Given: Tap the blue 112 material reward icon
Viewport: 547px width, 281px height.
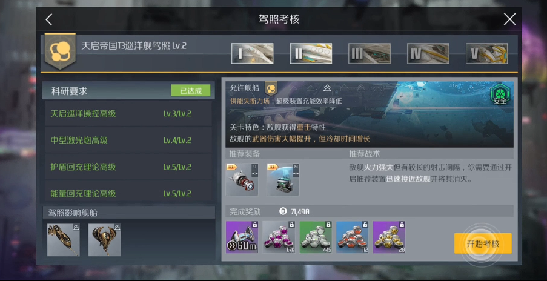Looking at the screenshot, I should (353, 237).
